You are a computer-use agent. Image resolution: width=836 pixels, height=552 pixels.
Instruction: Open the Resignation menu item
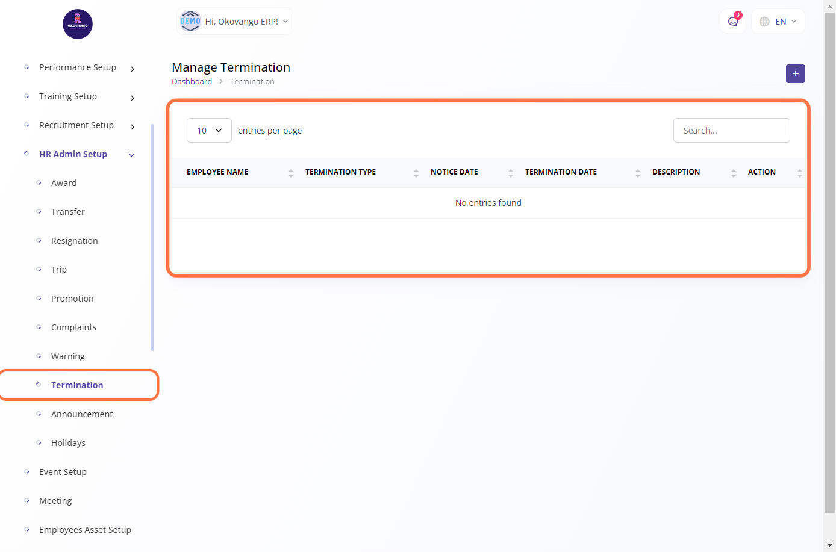[x=74, y=241]
